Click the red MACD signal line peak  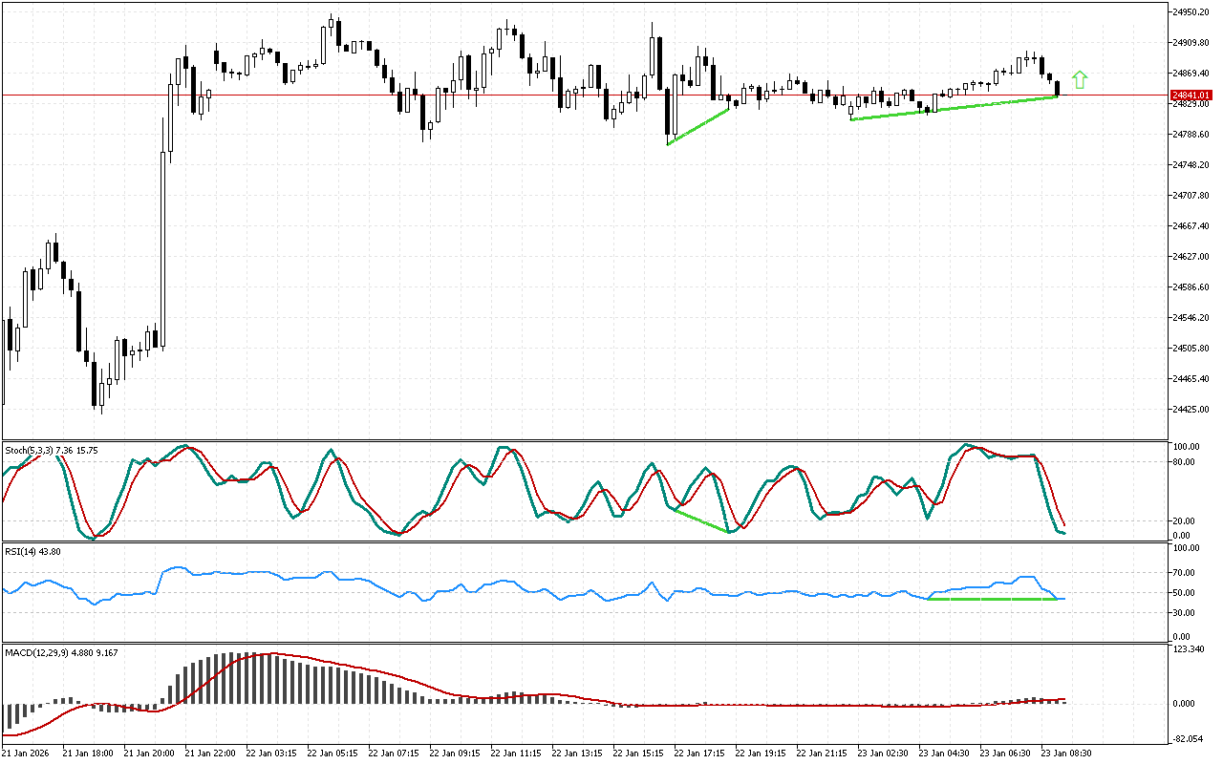273,654
